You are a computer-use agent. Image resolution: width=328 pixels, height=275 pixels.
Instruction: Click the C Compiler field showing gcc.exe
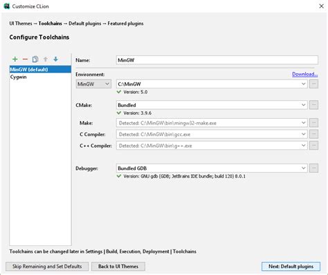[212, 134]
